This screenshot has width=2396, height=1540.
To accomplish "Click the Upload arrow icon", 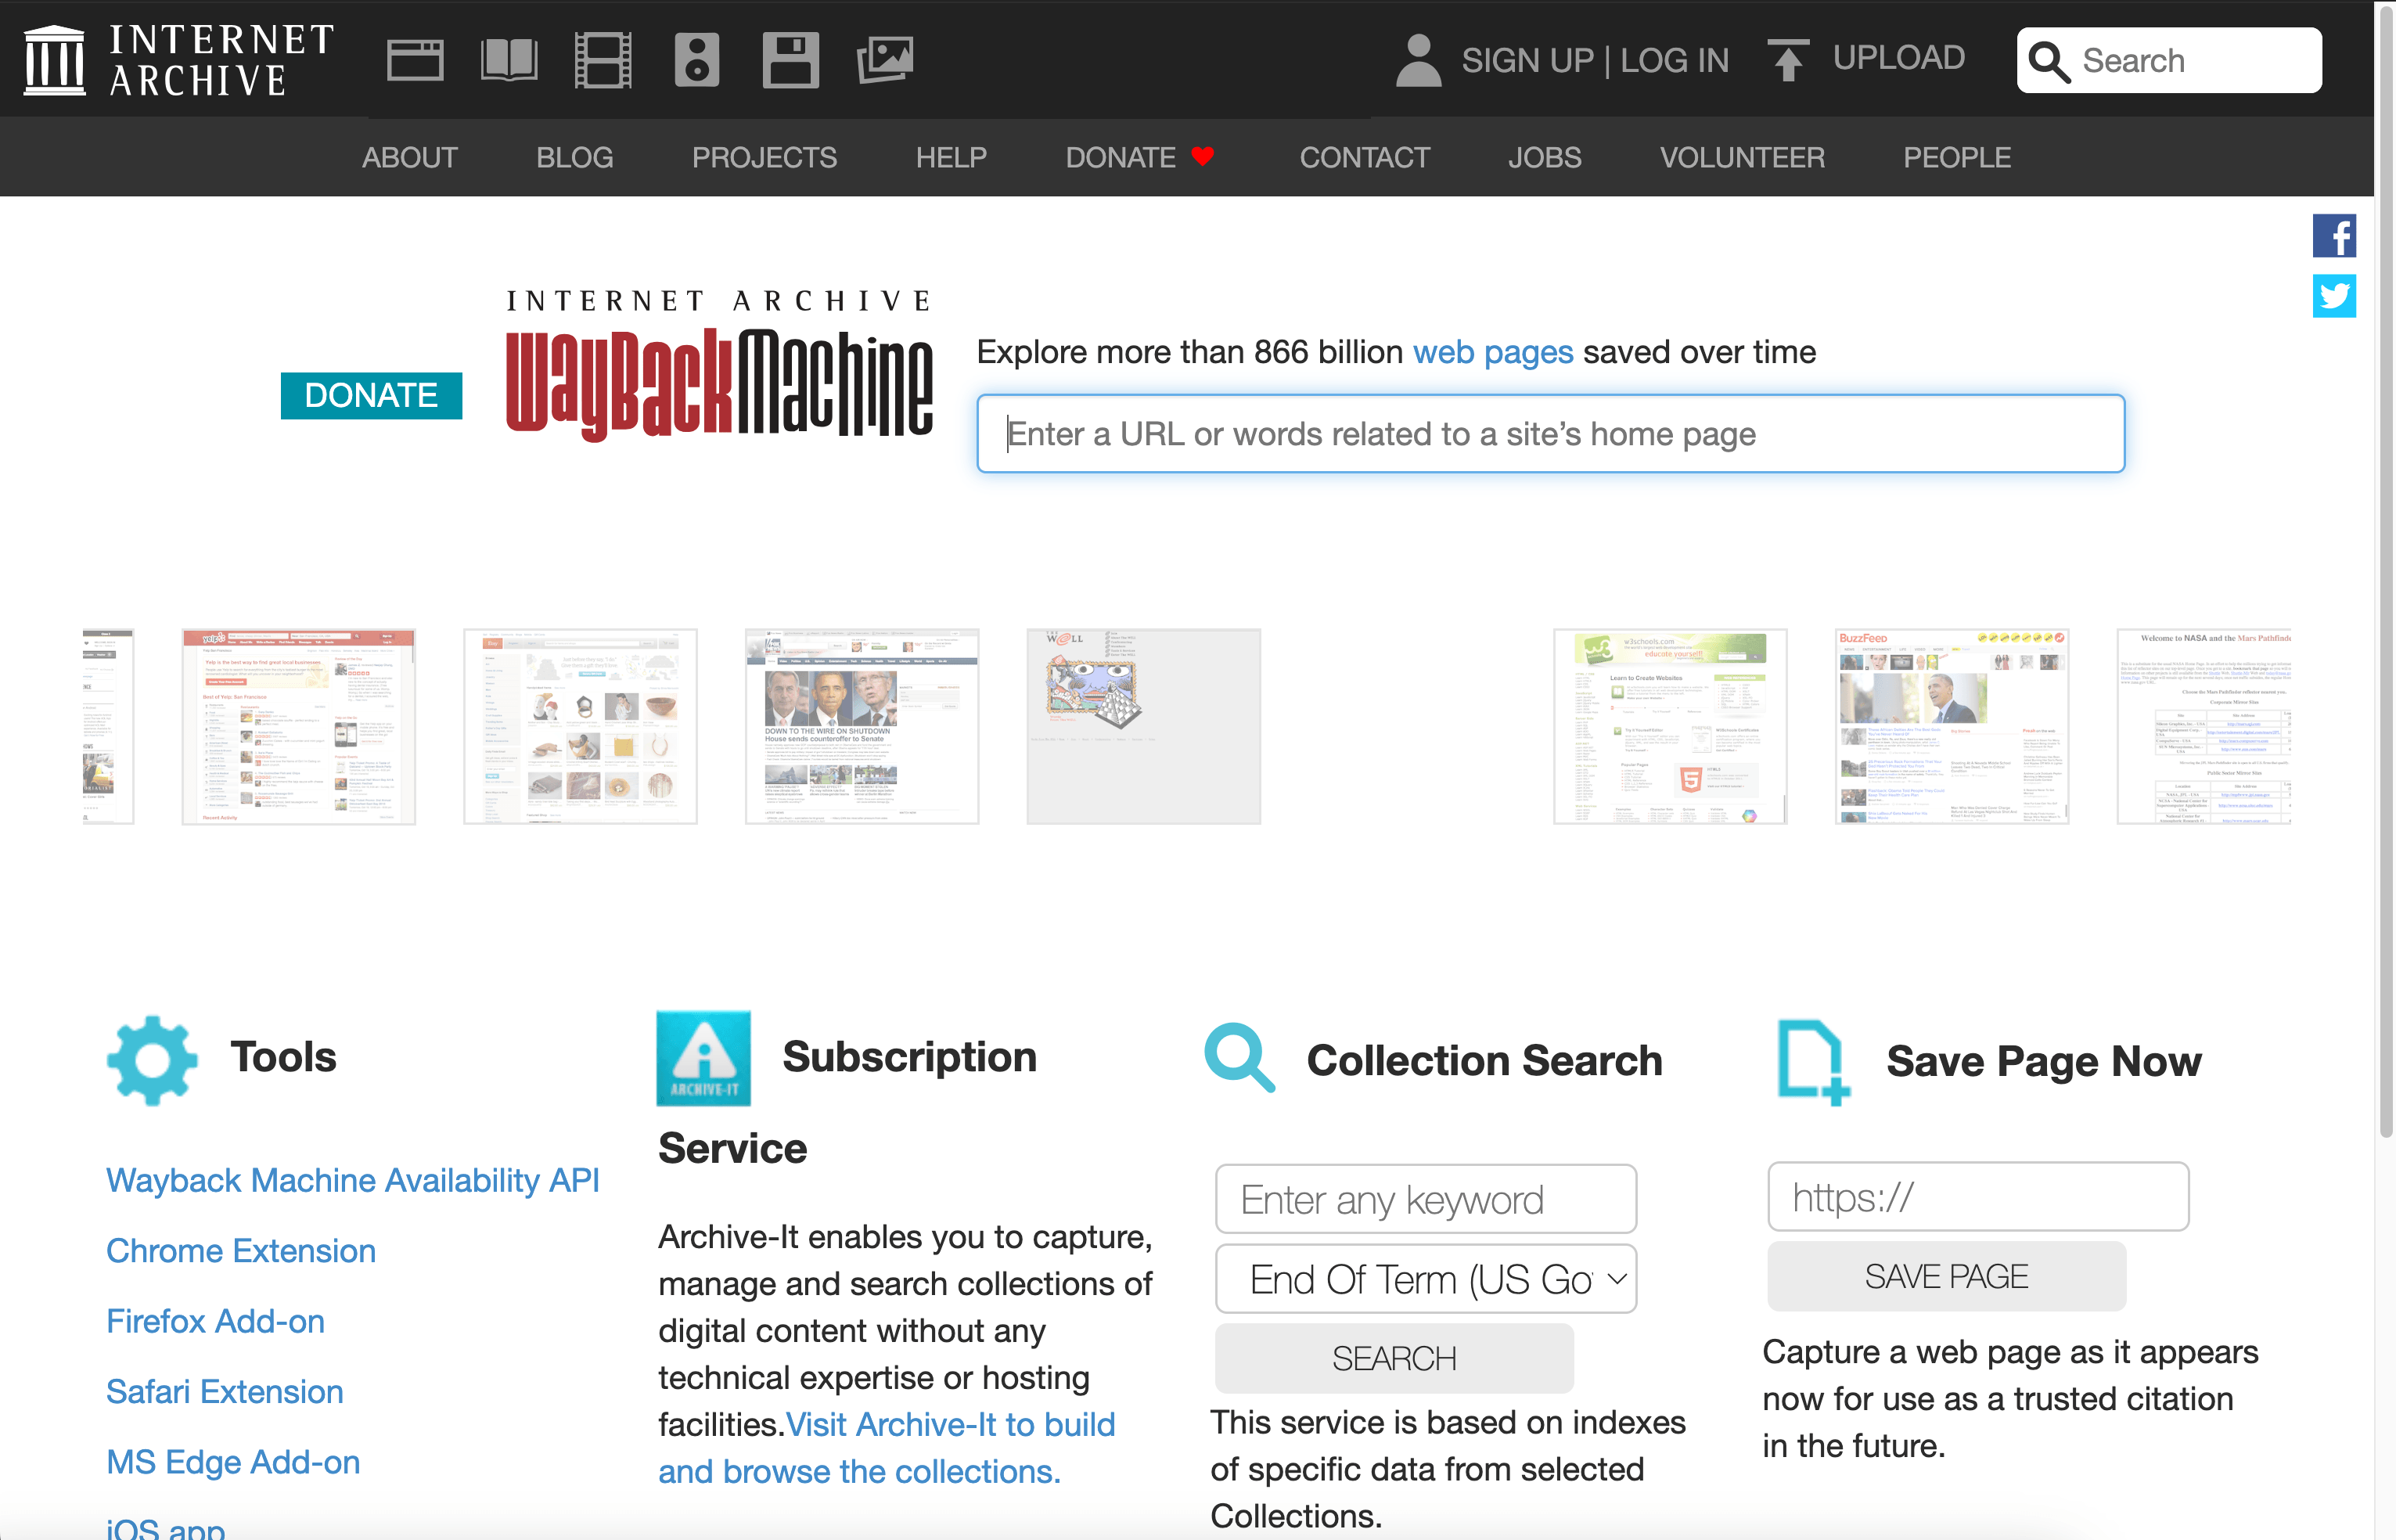I will [1787, 60].
